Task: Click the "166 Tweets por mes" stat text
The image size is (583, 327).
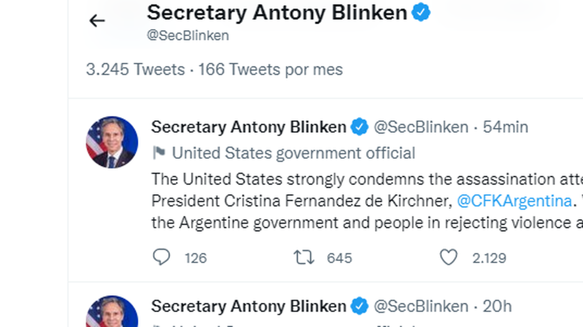Action: pos(271,70)
